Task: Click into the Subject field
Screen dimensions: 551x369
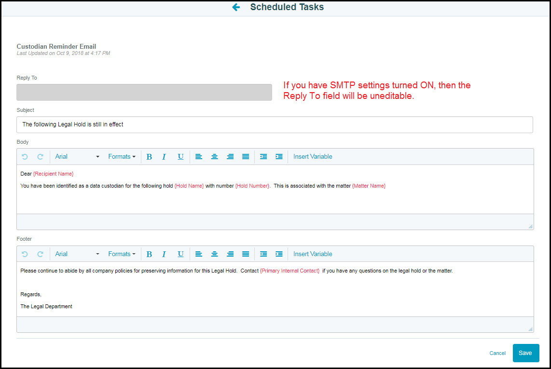Action: (x=275, y=125)
